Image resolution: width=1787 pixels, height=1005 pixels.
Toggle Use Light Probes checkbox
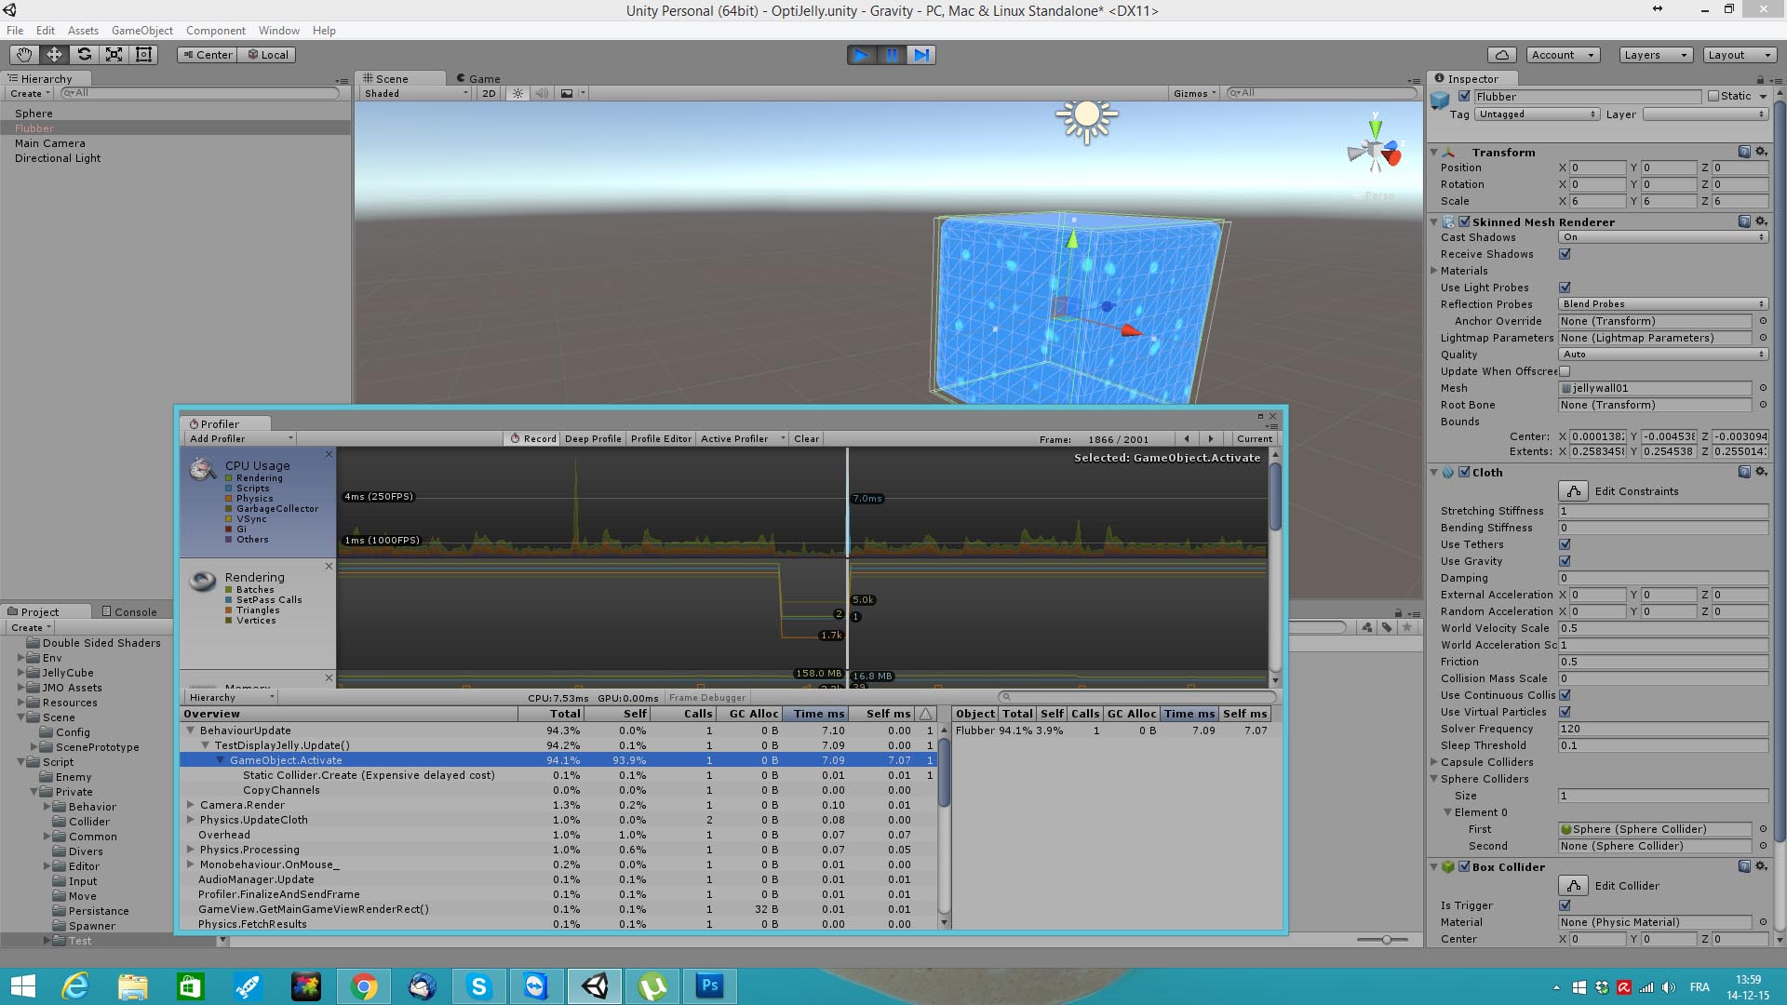[1565, 288]
